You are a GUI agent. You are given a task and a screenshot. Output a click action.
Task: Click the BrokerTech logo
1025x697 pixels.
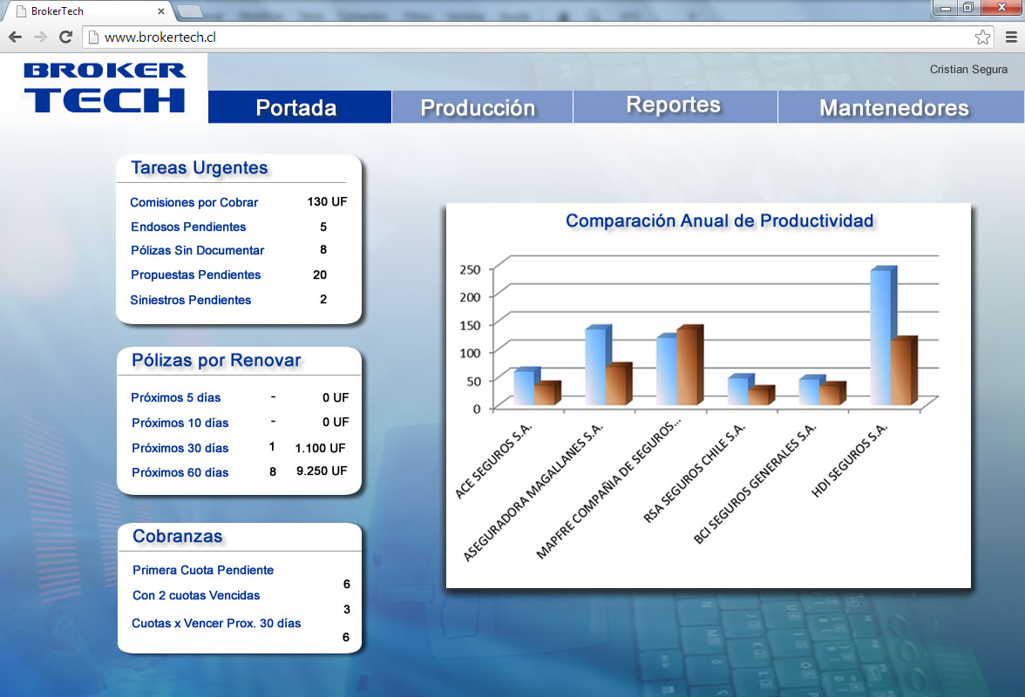pyautogui.click(x=105, y=87)
